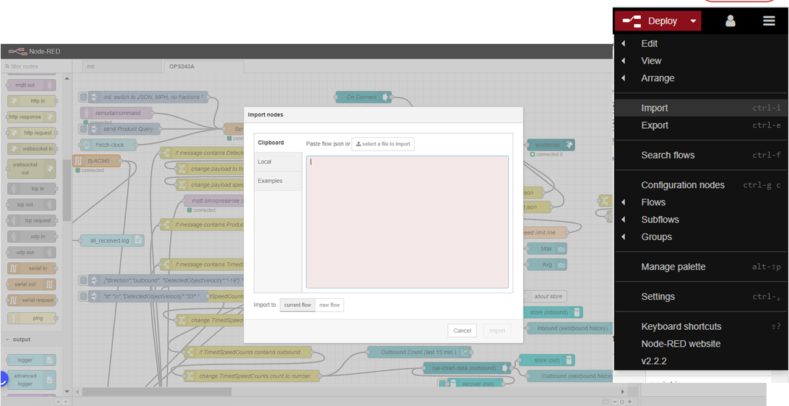Select Search flows menu entry
This screenshot has height=406, width=789.
coord(701,155)
